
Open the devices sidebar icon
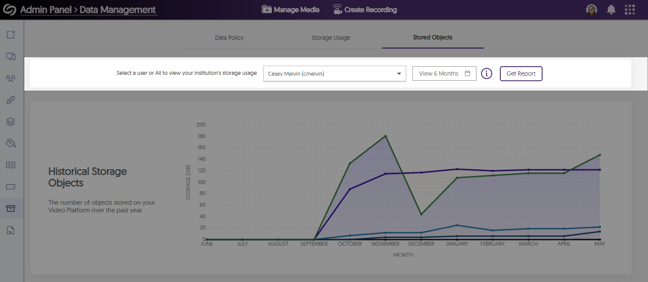click(11, 56)
